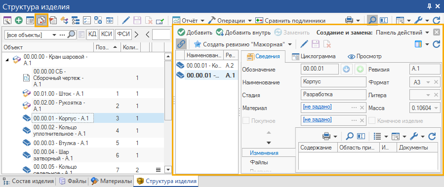Click the magnifier search icon in Изменения toolbar
This screenshot has width=444, height=187.
pos(350,136)
